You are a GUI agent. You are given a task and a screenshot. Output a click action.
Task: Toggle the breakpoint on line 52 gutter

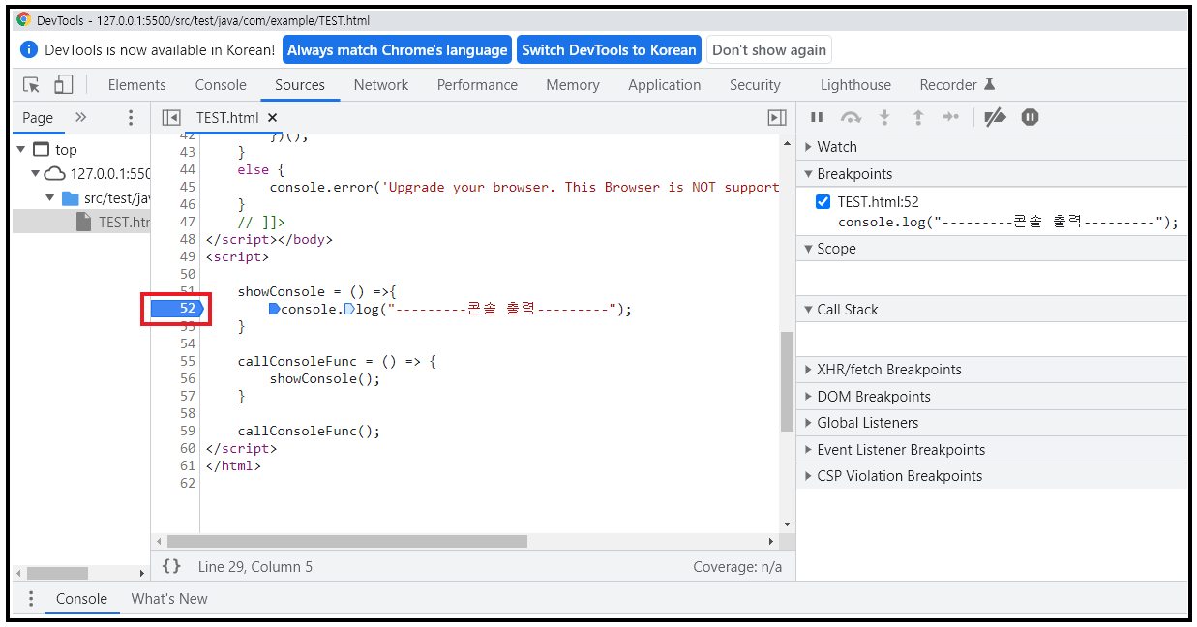click(176, 309)
